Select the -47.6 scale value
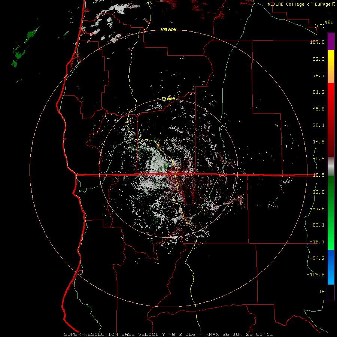The image size is (337, 337). coord(317,209)
